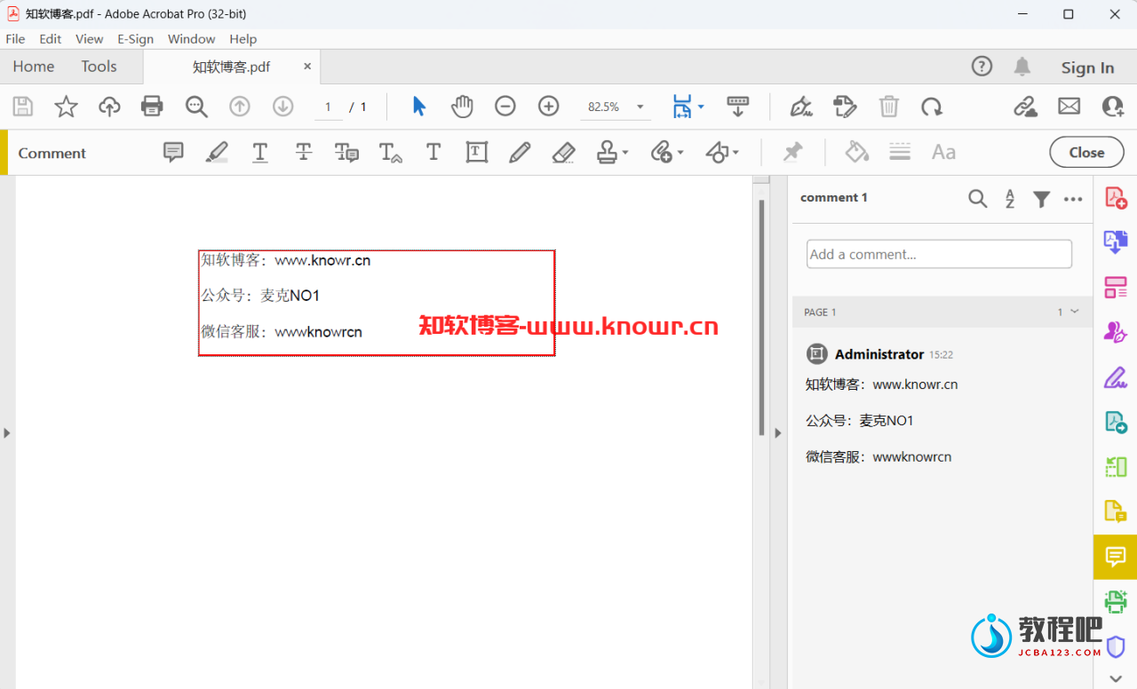Open the Edit menu
The width and height of the screenshot is (1137, 689).
click(51, 39)
